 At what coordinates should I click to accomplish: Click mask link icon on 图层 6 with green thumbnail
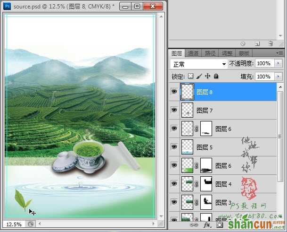point(197,165)
